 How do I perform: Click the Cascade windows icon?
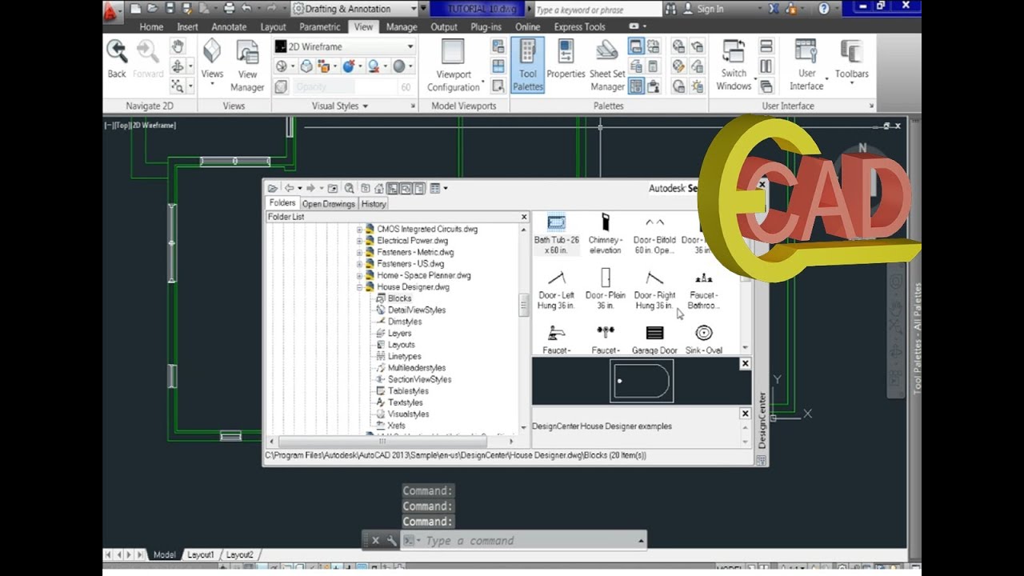click(x=766, y=86)
